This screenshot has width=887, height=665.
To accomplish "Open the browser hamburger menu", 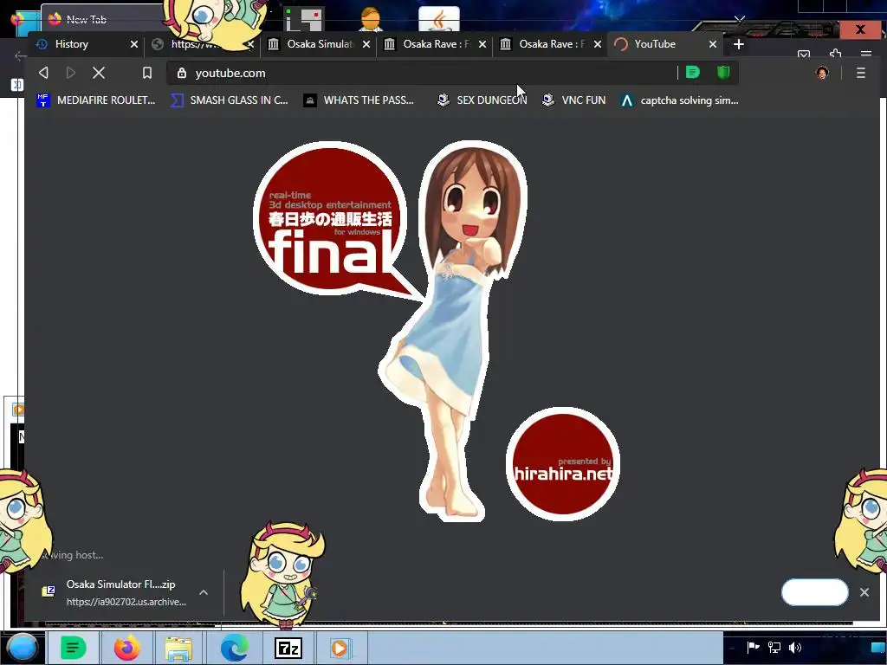I will 860,73.
